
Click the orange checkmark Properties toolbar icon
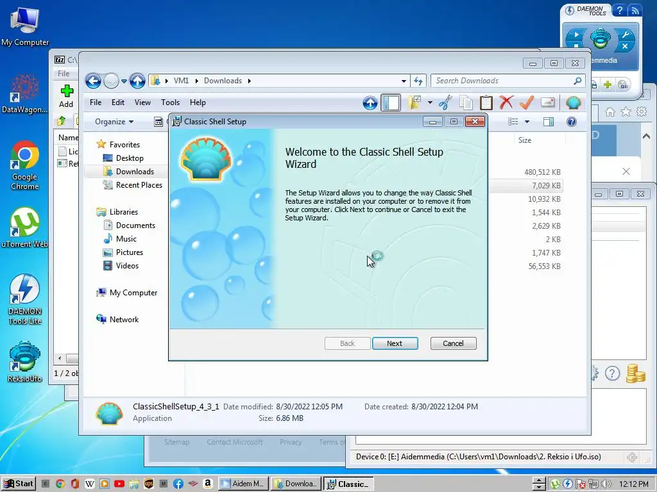[x=527, y=102]
